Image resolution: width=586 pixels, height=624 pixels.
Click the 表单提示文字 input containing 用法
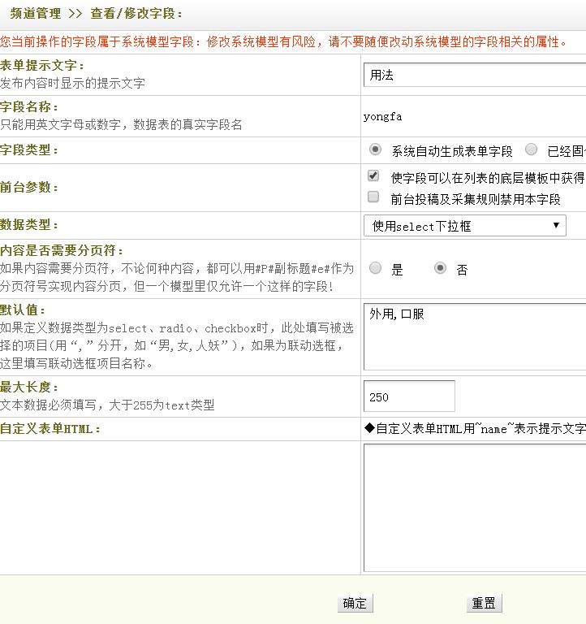[x=475, y=75]
